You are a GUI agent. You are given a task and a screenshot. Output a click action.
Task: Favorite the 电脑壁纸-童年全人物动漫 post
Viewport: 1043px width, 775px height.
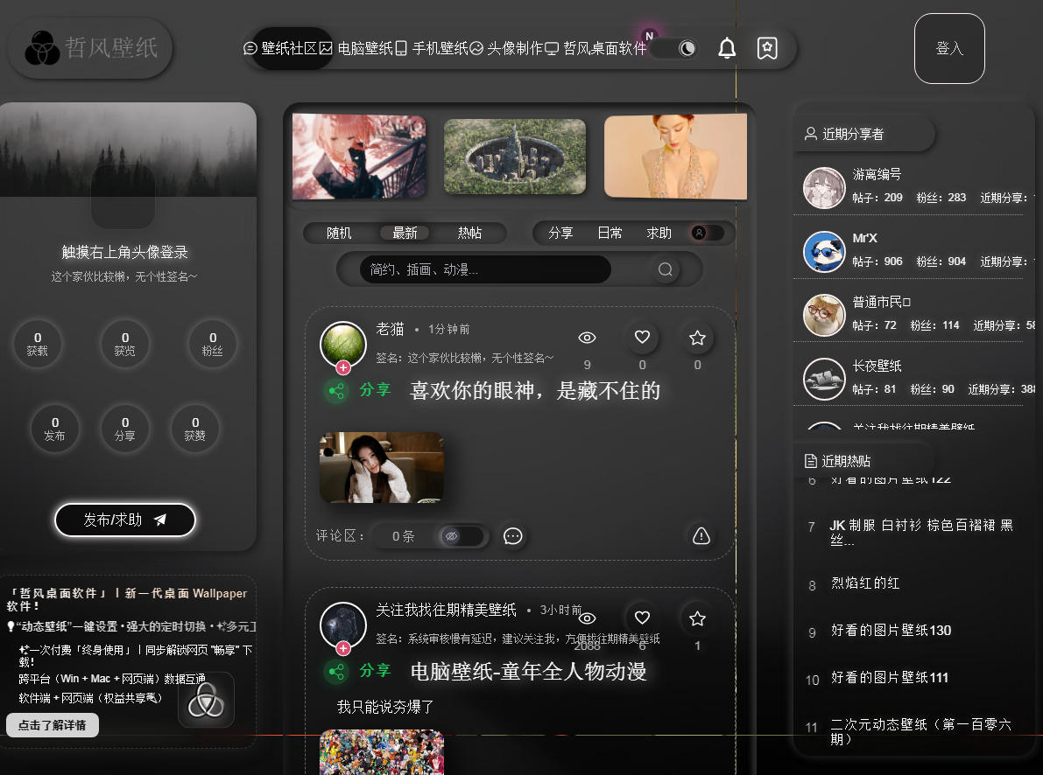coord(697,618)
